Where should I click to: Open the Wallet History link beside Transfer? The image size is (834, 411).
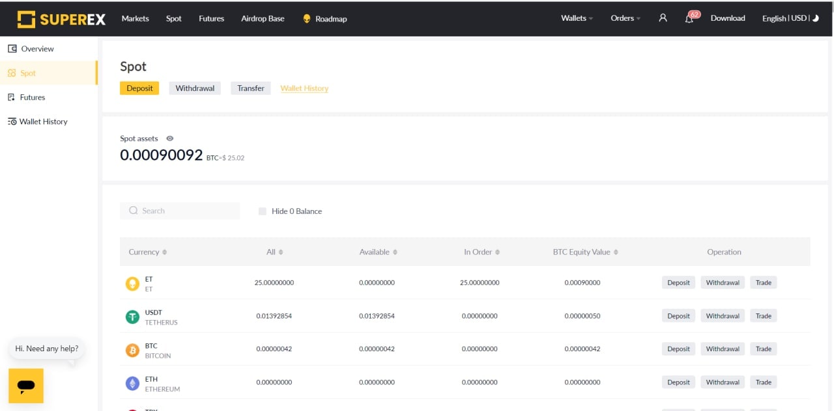[x=304, y=88]
